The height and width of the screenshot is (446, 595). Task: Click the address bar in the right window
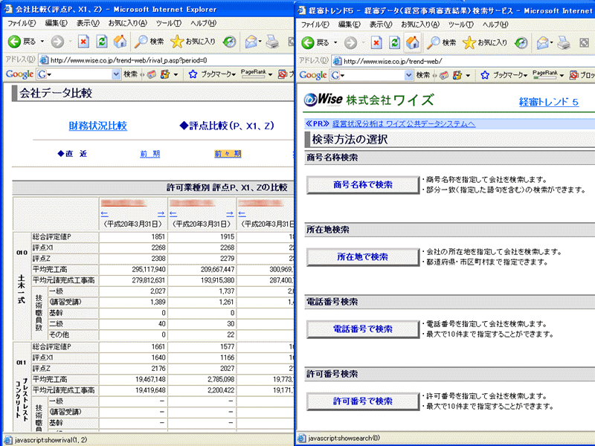coord(461,60)
